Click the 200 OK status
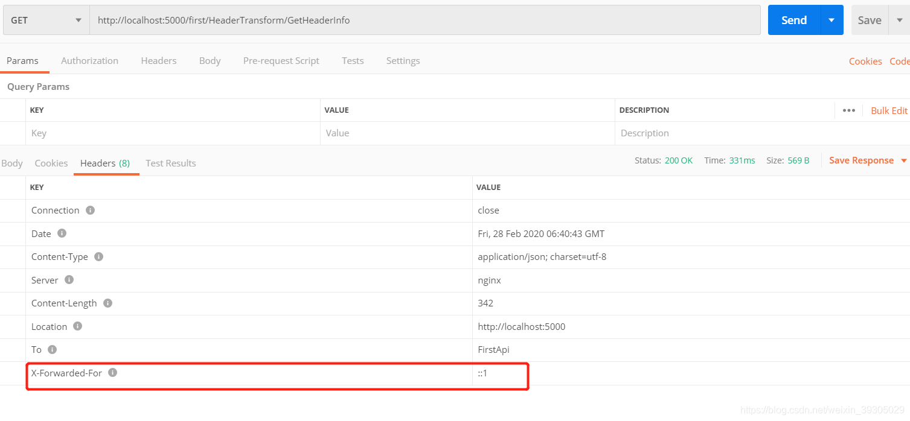Viewport: 910px width, 421px height. click(x=679, y=160)
